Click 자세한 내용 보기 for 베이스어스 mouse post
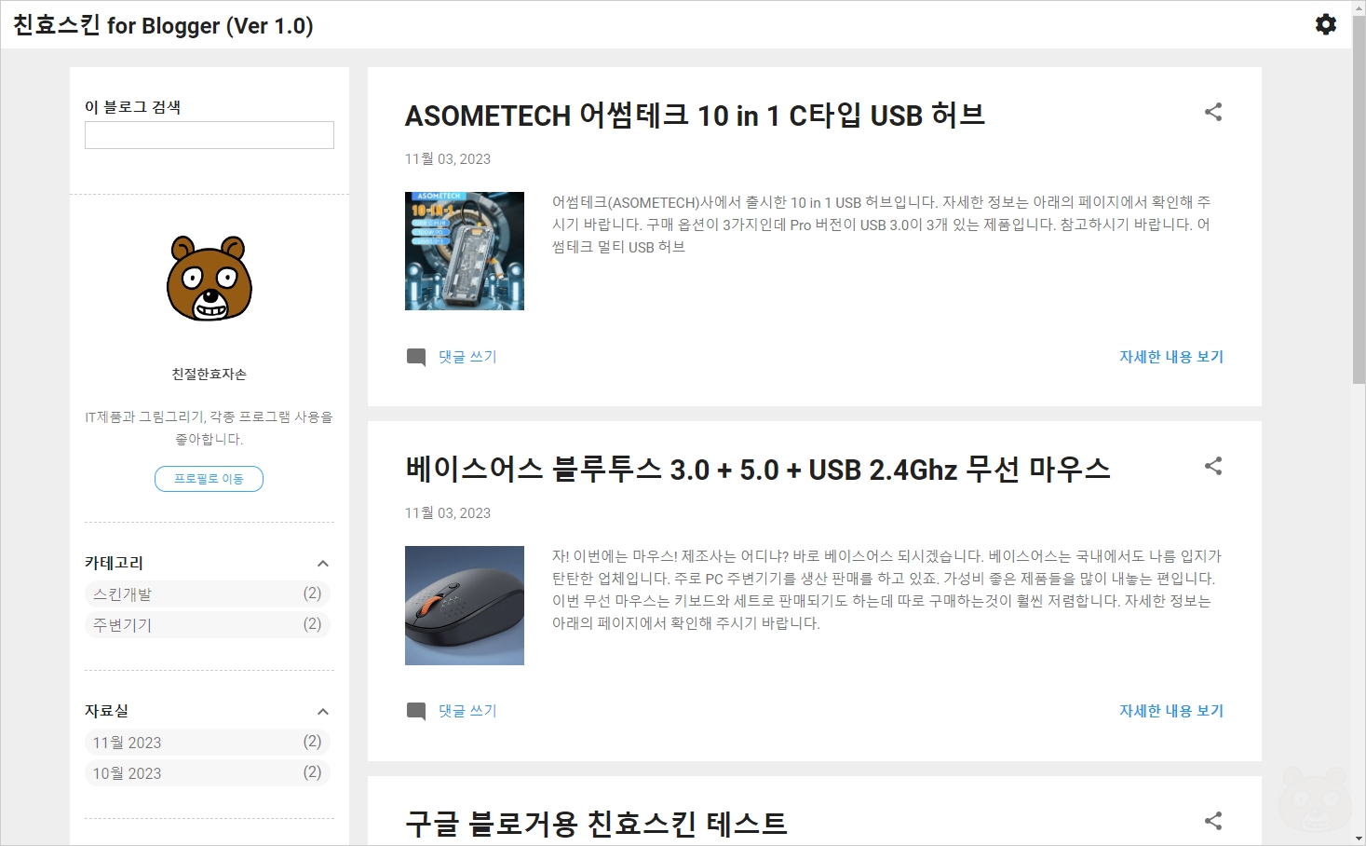1366x846 pixels. [x=1171, y=711]
